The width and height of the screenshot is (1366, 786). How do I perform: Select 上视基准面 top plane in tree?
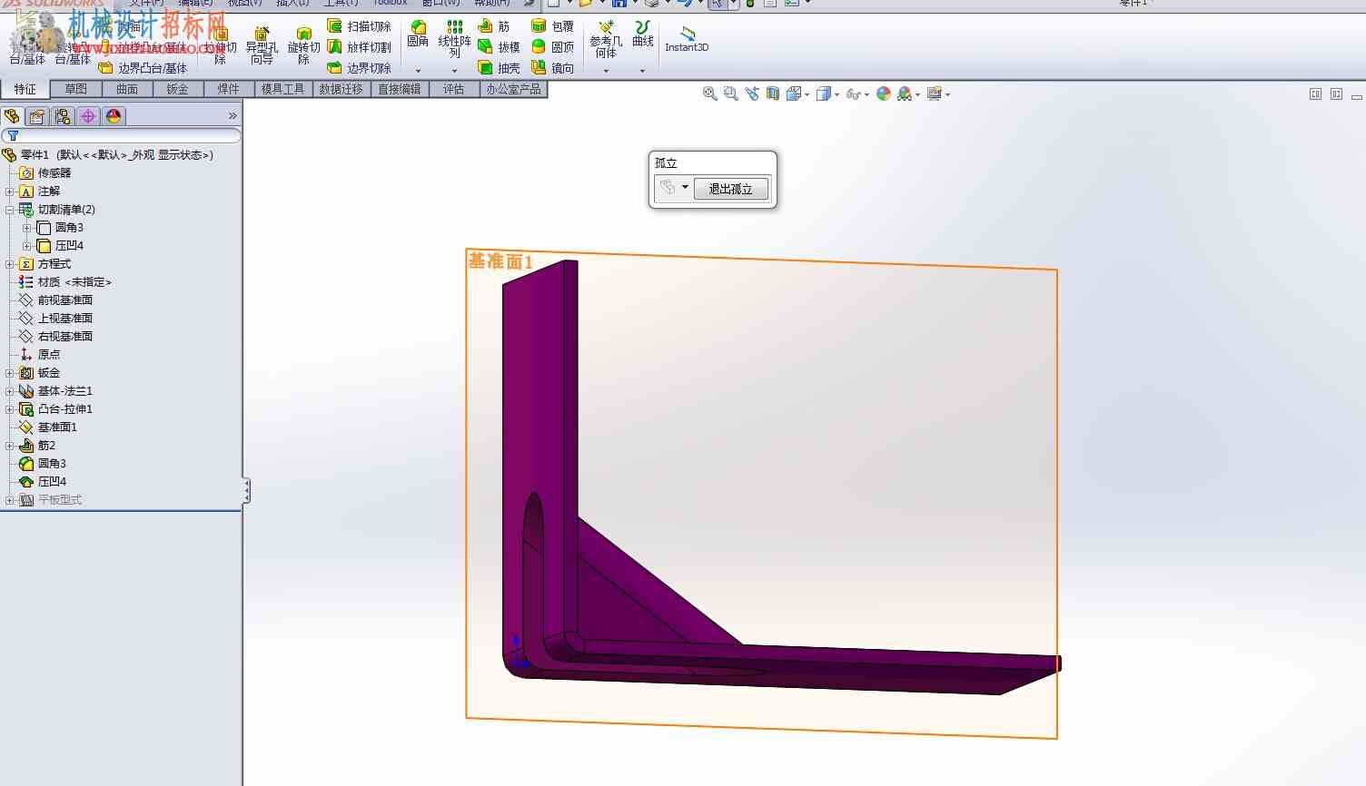(64, 319)
